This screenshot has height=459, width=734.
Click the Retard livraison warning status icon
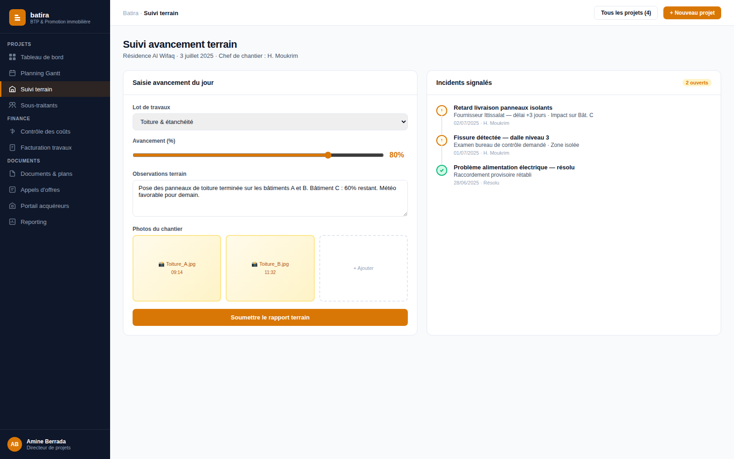(x=442, y=111)
